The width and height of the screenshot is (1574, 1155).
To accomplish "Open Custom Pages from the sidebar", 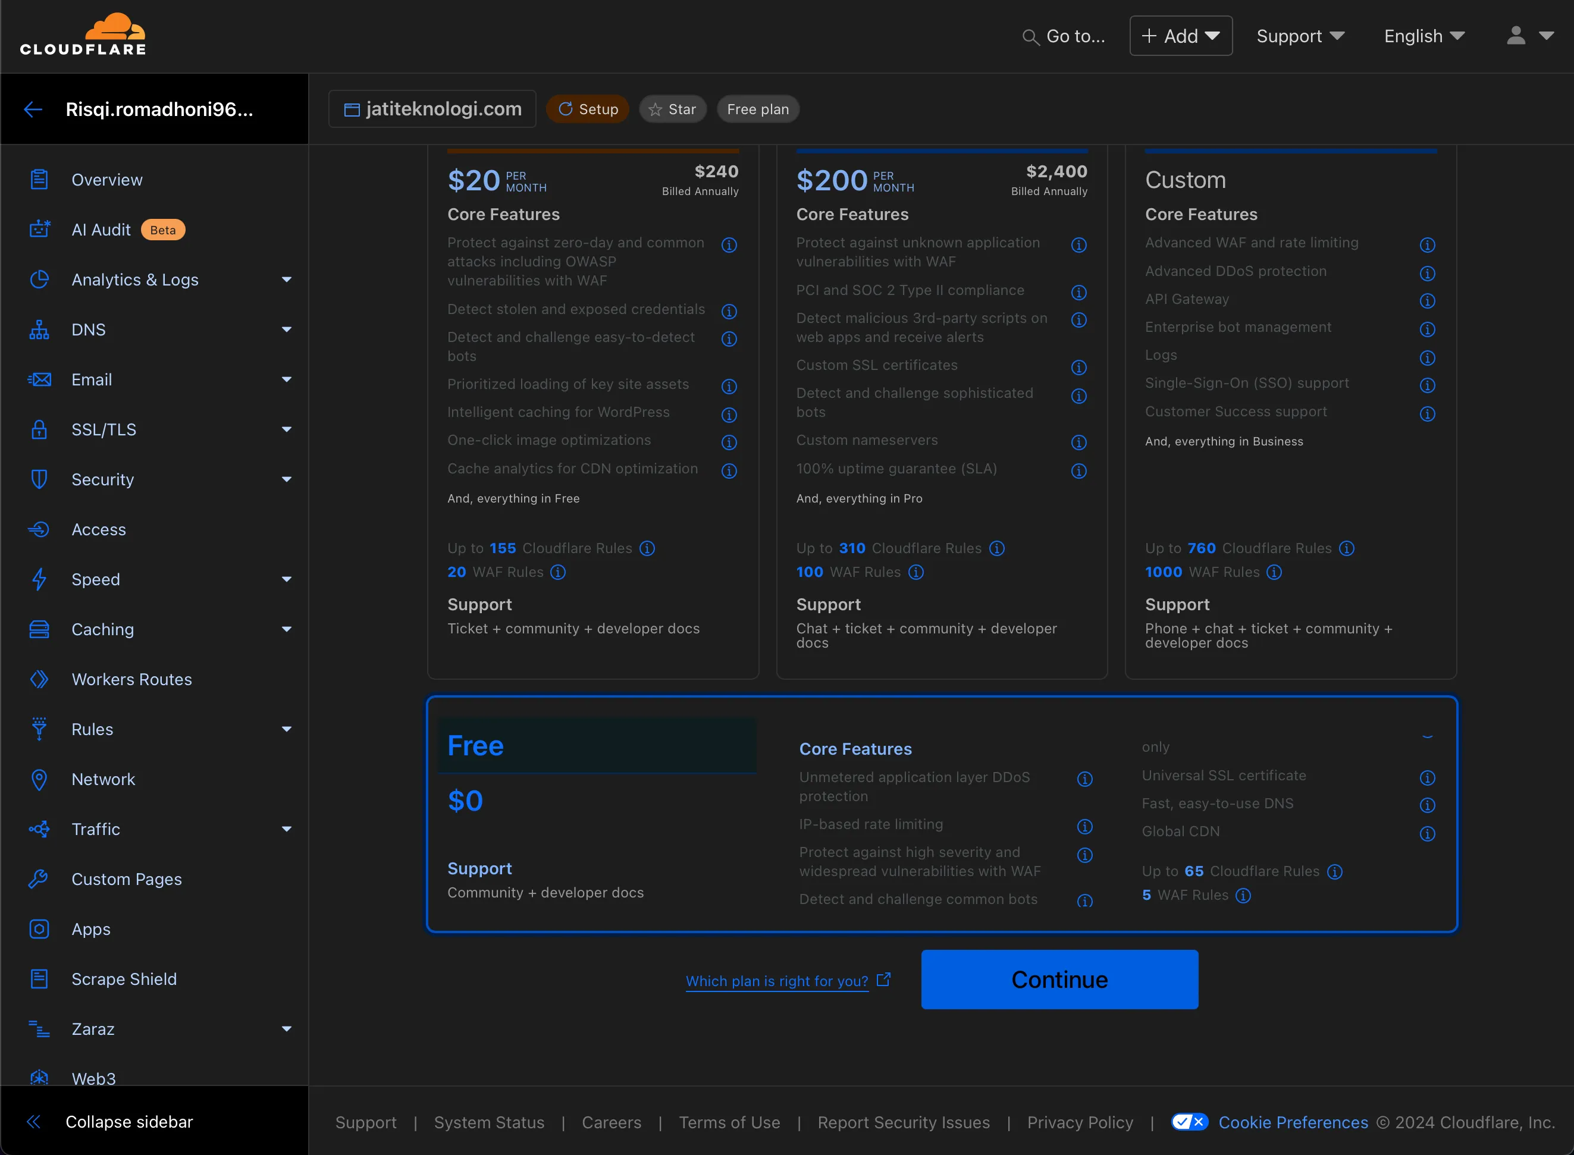I will click(127, 879).
